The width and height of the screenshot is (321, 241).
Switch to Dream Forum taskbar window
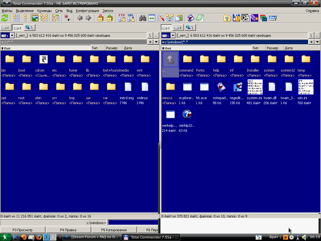pyautogui.click(x=92, y=237)
